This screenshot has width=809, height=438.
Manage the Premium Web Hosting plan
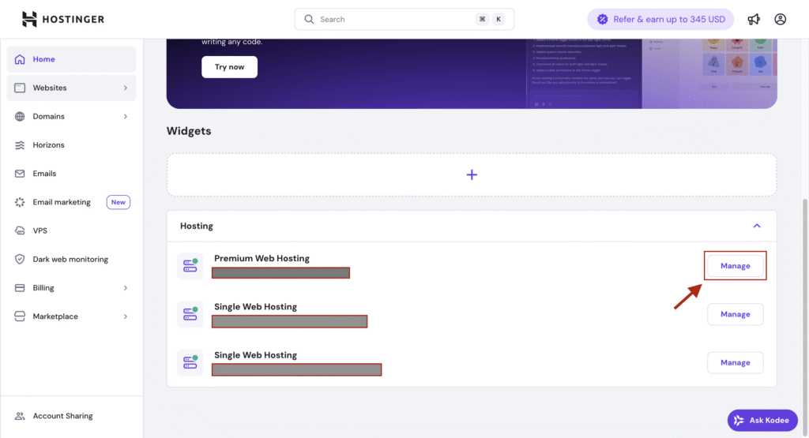[x=735, y=266]
